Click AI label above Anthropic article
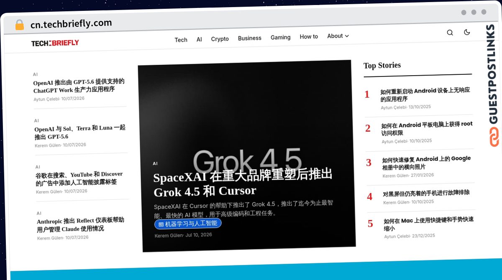502x280 pixels. [x=39, y=213]
